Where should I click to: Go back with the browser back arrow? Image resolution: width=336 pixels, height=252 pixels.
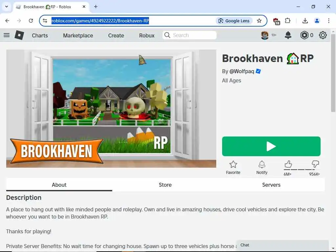(x=7, y=21)
